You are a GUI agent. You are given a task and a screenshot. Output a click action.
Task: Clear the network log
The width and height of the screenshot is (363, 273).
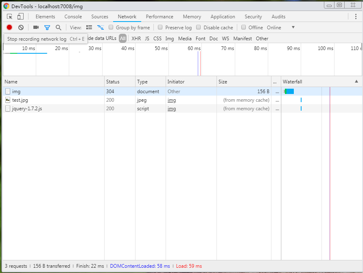pos(21,28)
